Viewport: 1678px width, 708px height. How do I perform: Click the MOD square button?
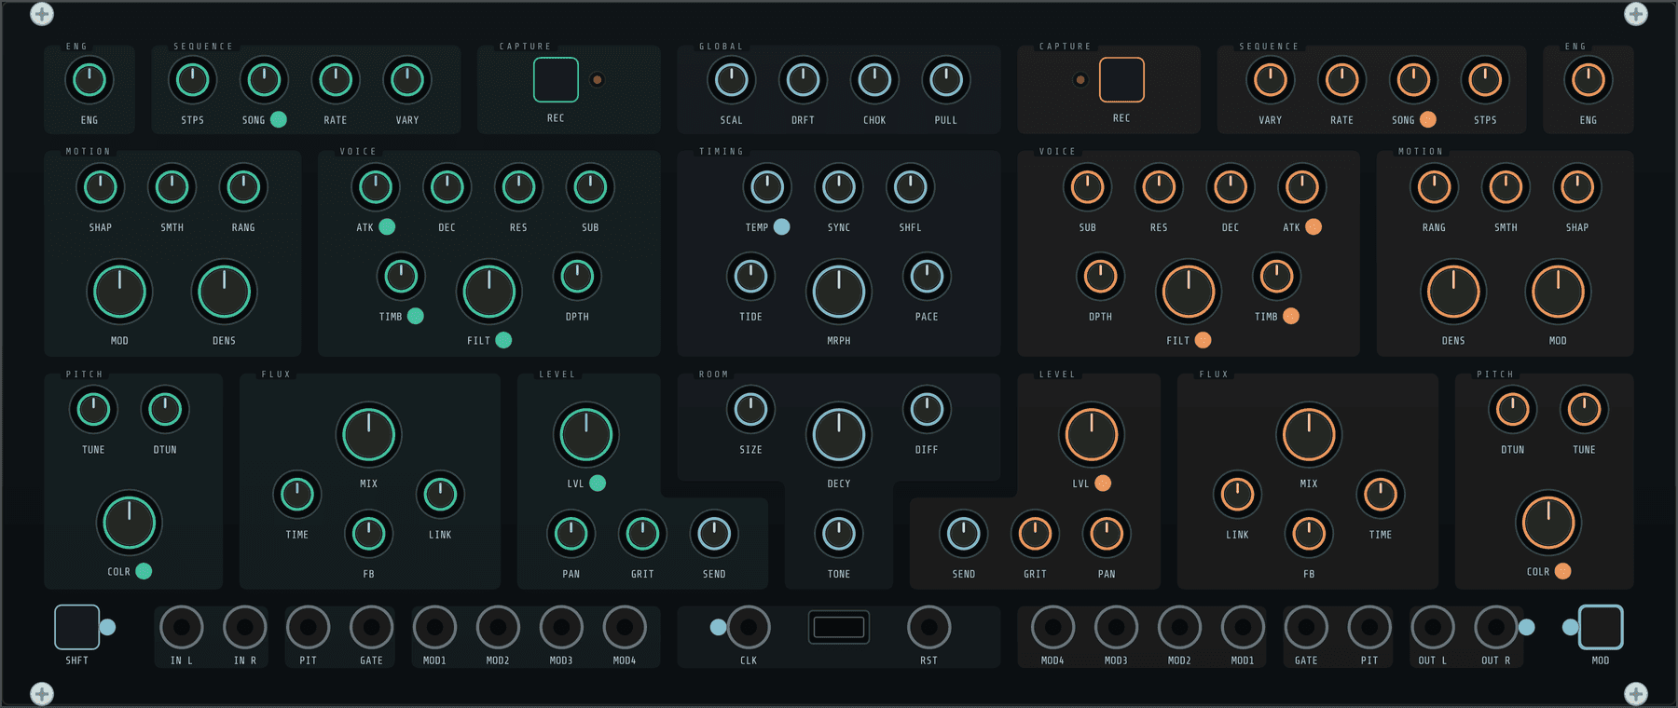point(1601,627)
